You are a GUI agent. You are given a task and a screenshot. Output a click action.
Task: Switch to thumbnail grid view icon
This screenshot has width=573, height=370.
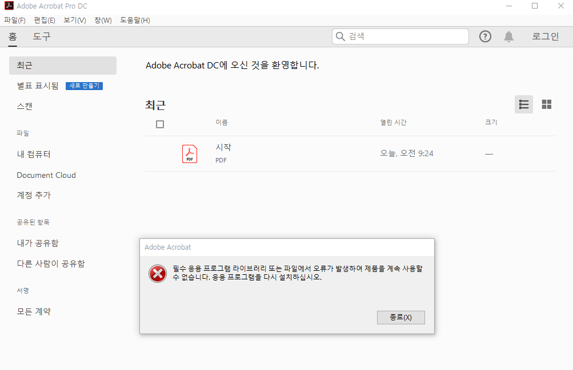tap(546, 105)
